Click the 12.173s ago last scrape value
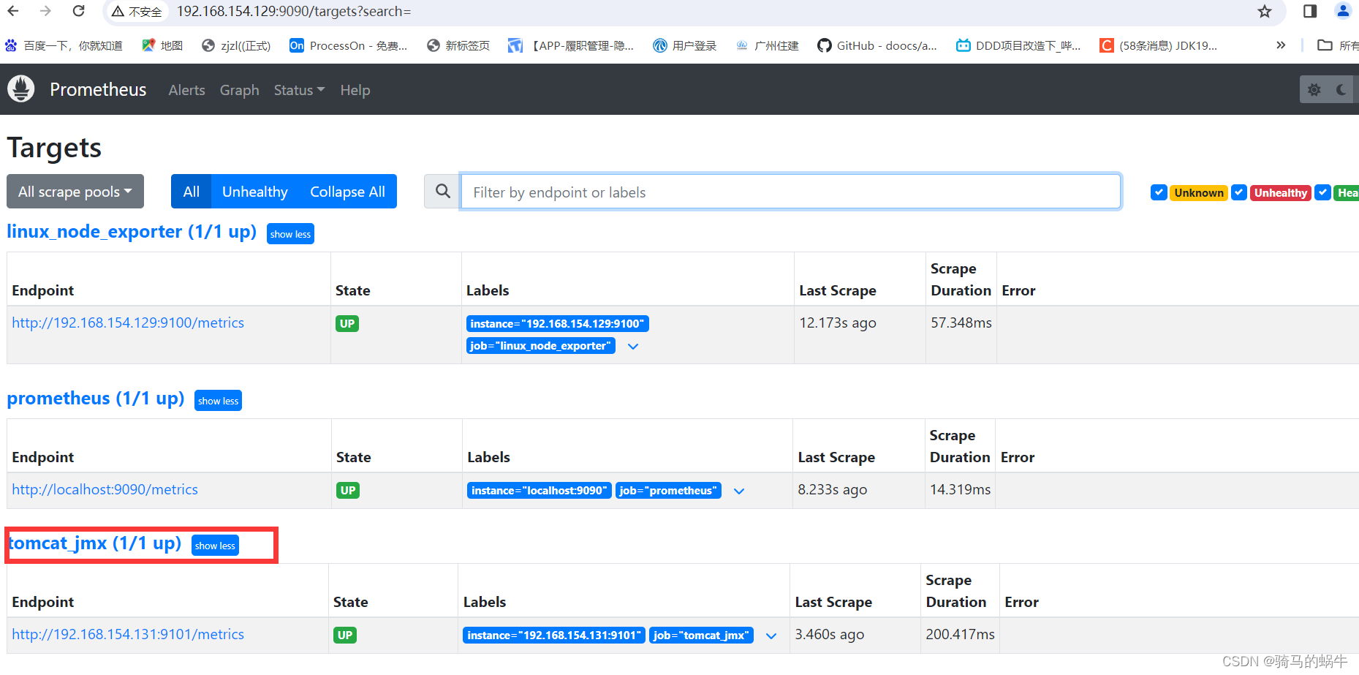 838,323
